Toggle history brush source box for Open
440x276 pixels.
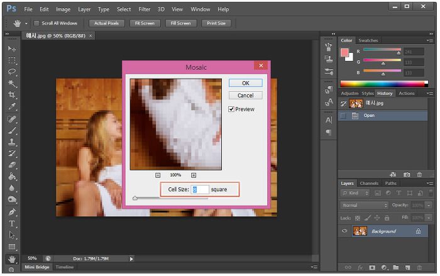pos(343,116)
